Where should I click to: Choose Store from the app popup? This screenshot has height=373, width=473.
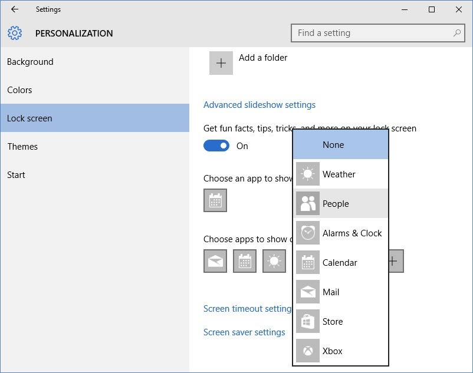click(333, 321)
